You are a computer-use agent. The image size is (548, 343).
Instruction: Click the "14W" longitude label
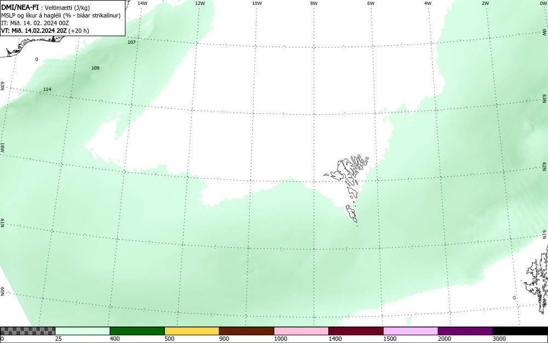tap(142, 3)
